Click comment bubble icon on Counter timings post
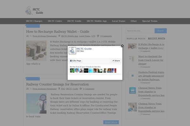Image resolution: width=190 pixels, height=126 pixels. click(x=81, y=89)
